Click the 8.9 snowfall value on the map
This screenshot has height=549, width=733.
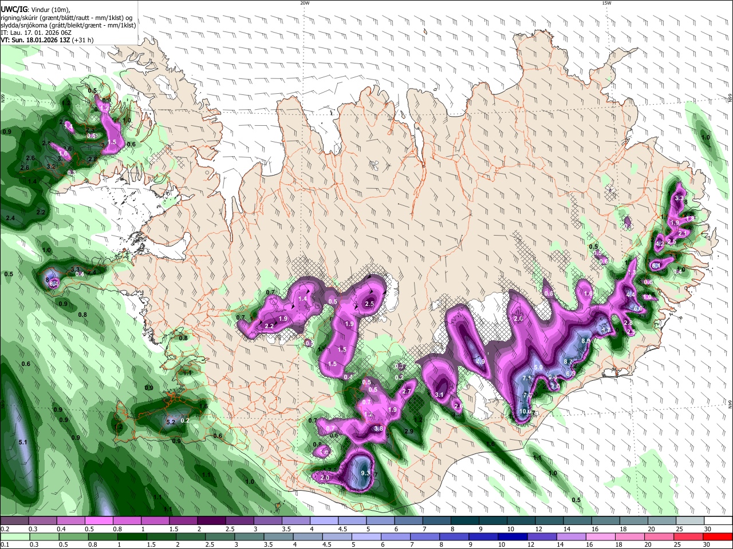tap(586, 341)
